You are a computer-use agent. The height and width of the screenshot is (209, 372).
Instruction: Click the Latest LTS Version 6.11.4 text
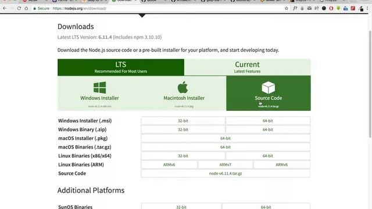click(109, 37)
